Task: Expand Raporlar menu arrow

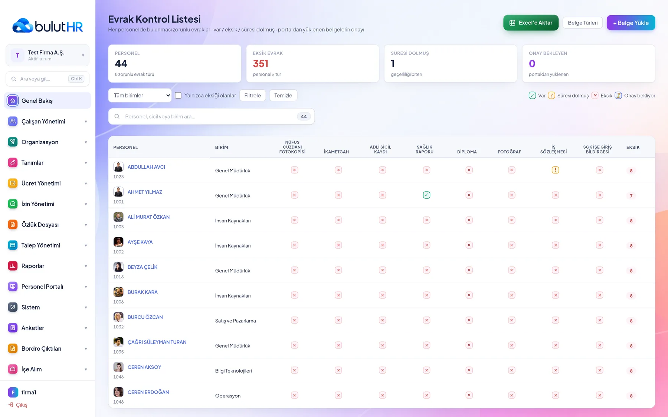Action: point(86,266)
